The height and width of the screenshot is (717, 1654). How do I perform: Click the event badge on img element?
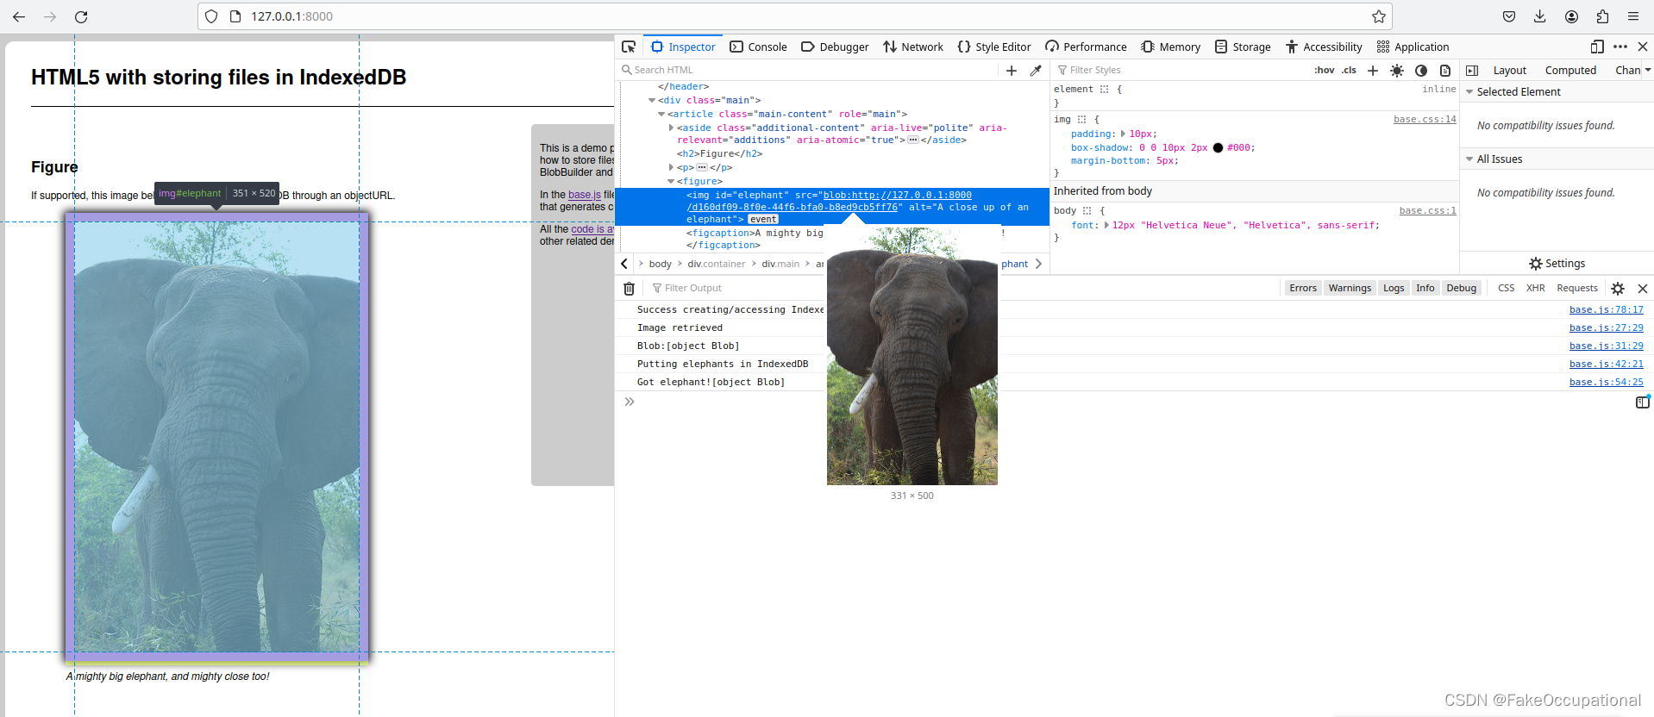[762, 220]
